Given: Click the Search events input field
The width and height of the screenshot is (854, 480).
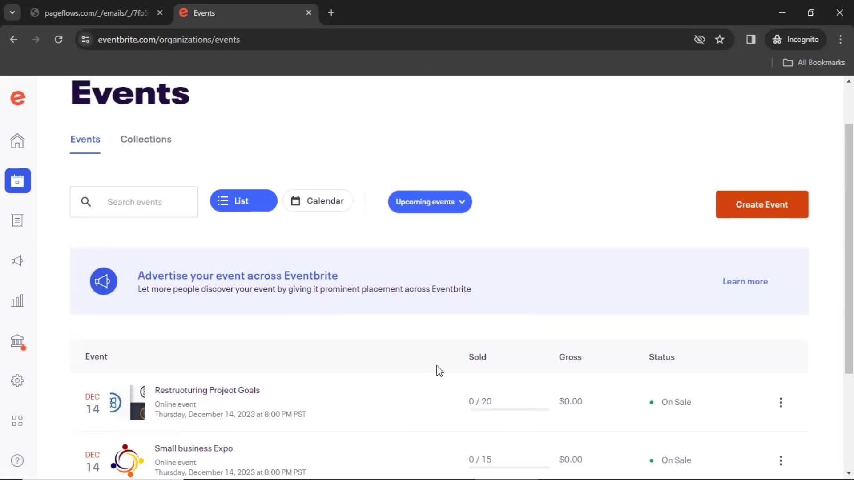Looking at the screenshot, I should pyautogui.click(x=134, y=202).
